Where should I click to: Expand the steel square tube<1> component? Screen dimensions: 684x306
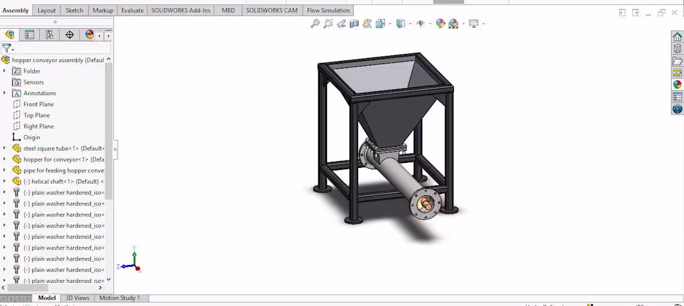click(x=4, y=148)
